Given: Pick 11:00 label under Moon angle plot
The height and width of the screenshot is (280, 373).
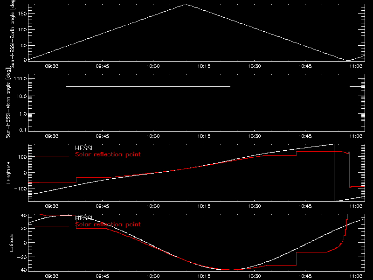Looking at the screenshot, I should 356,136.
